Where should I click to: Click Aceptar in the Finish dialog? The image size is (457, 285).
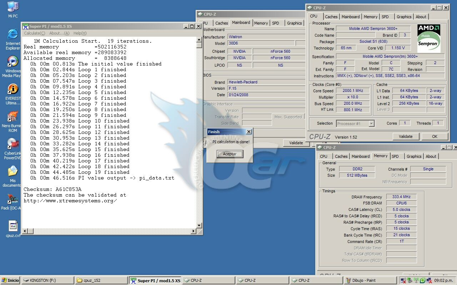[230, 154]
